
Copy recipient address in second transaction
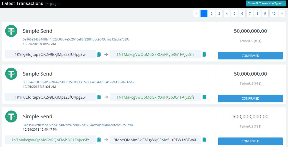click(x=204, y=97)
